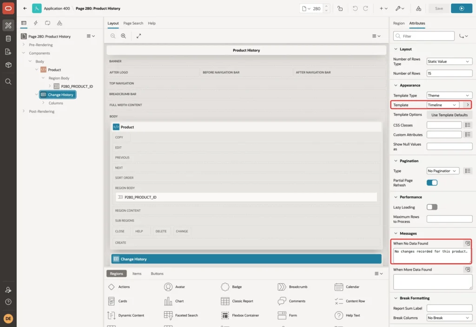Open the layout menu hamburger icon
476x327 pixels.
coord(376,36)
